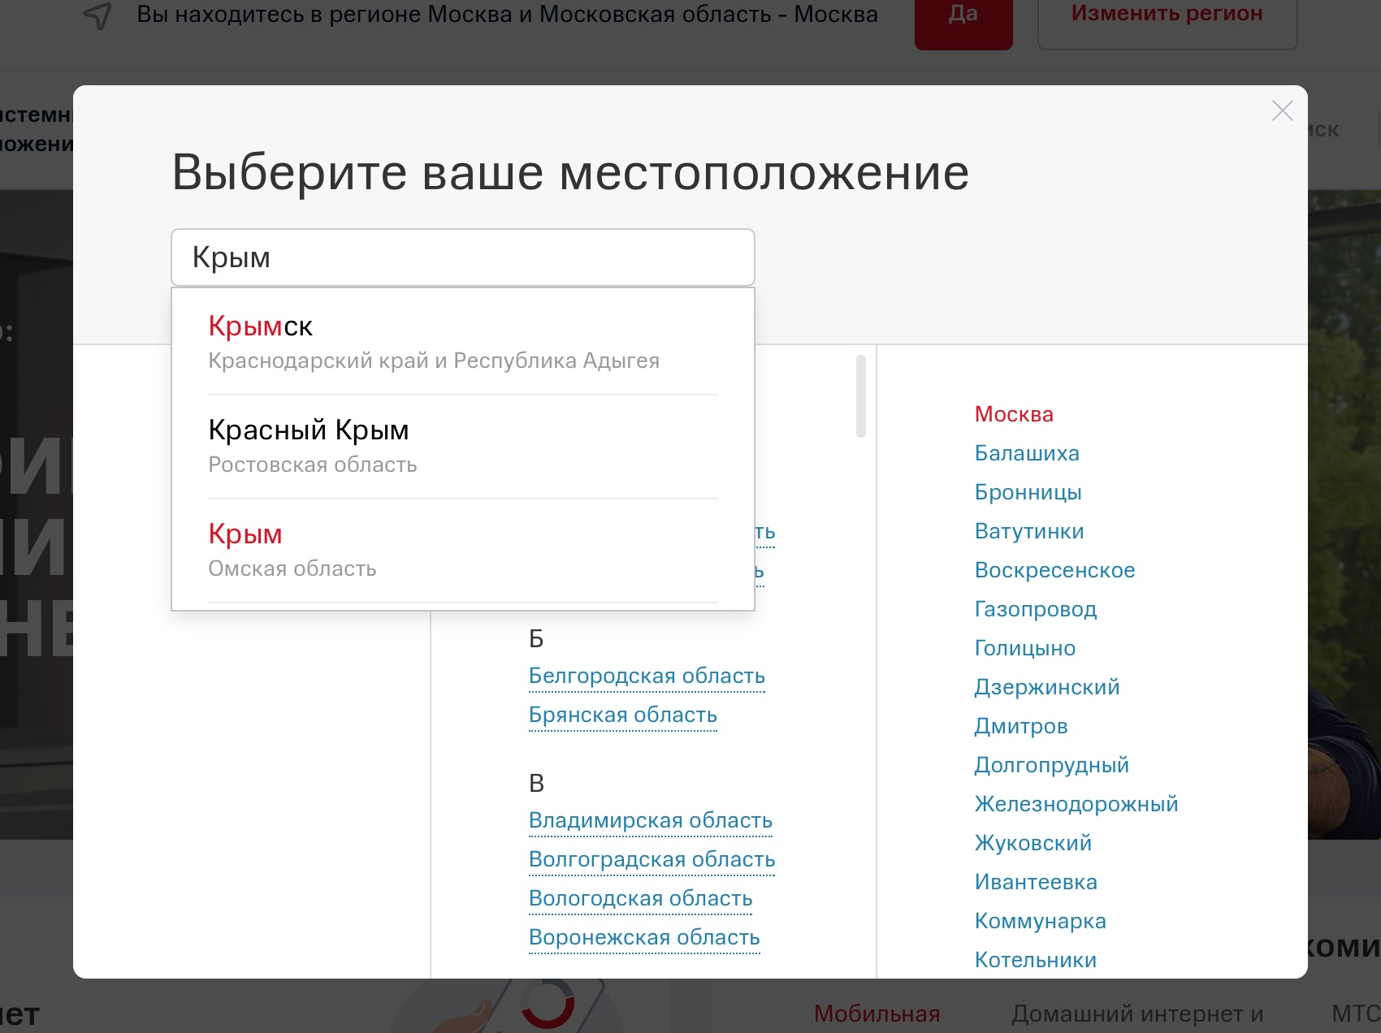This screenshot has width=1381, height=1033.
Task: Choose Воронежская область region
Action: 644,937
